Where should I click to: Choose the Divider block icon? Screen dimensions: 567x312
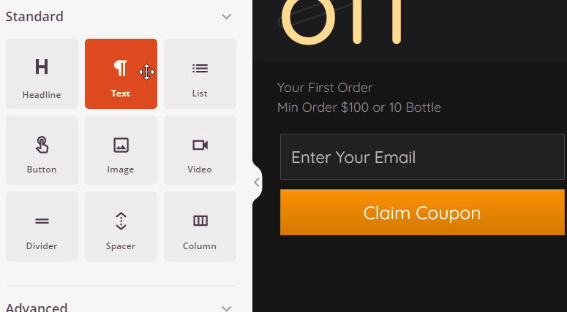coord(42,221)
